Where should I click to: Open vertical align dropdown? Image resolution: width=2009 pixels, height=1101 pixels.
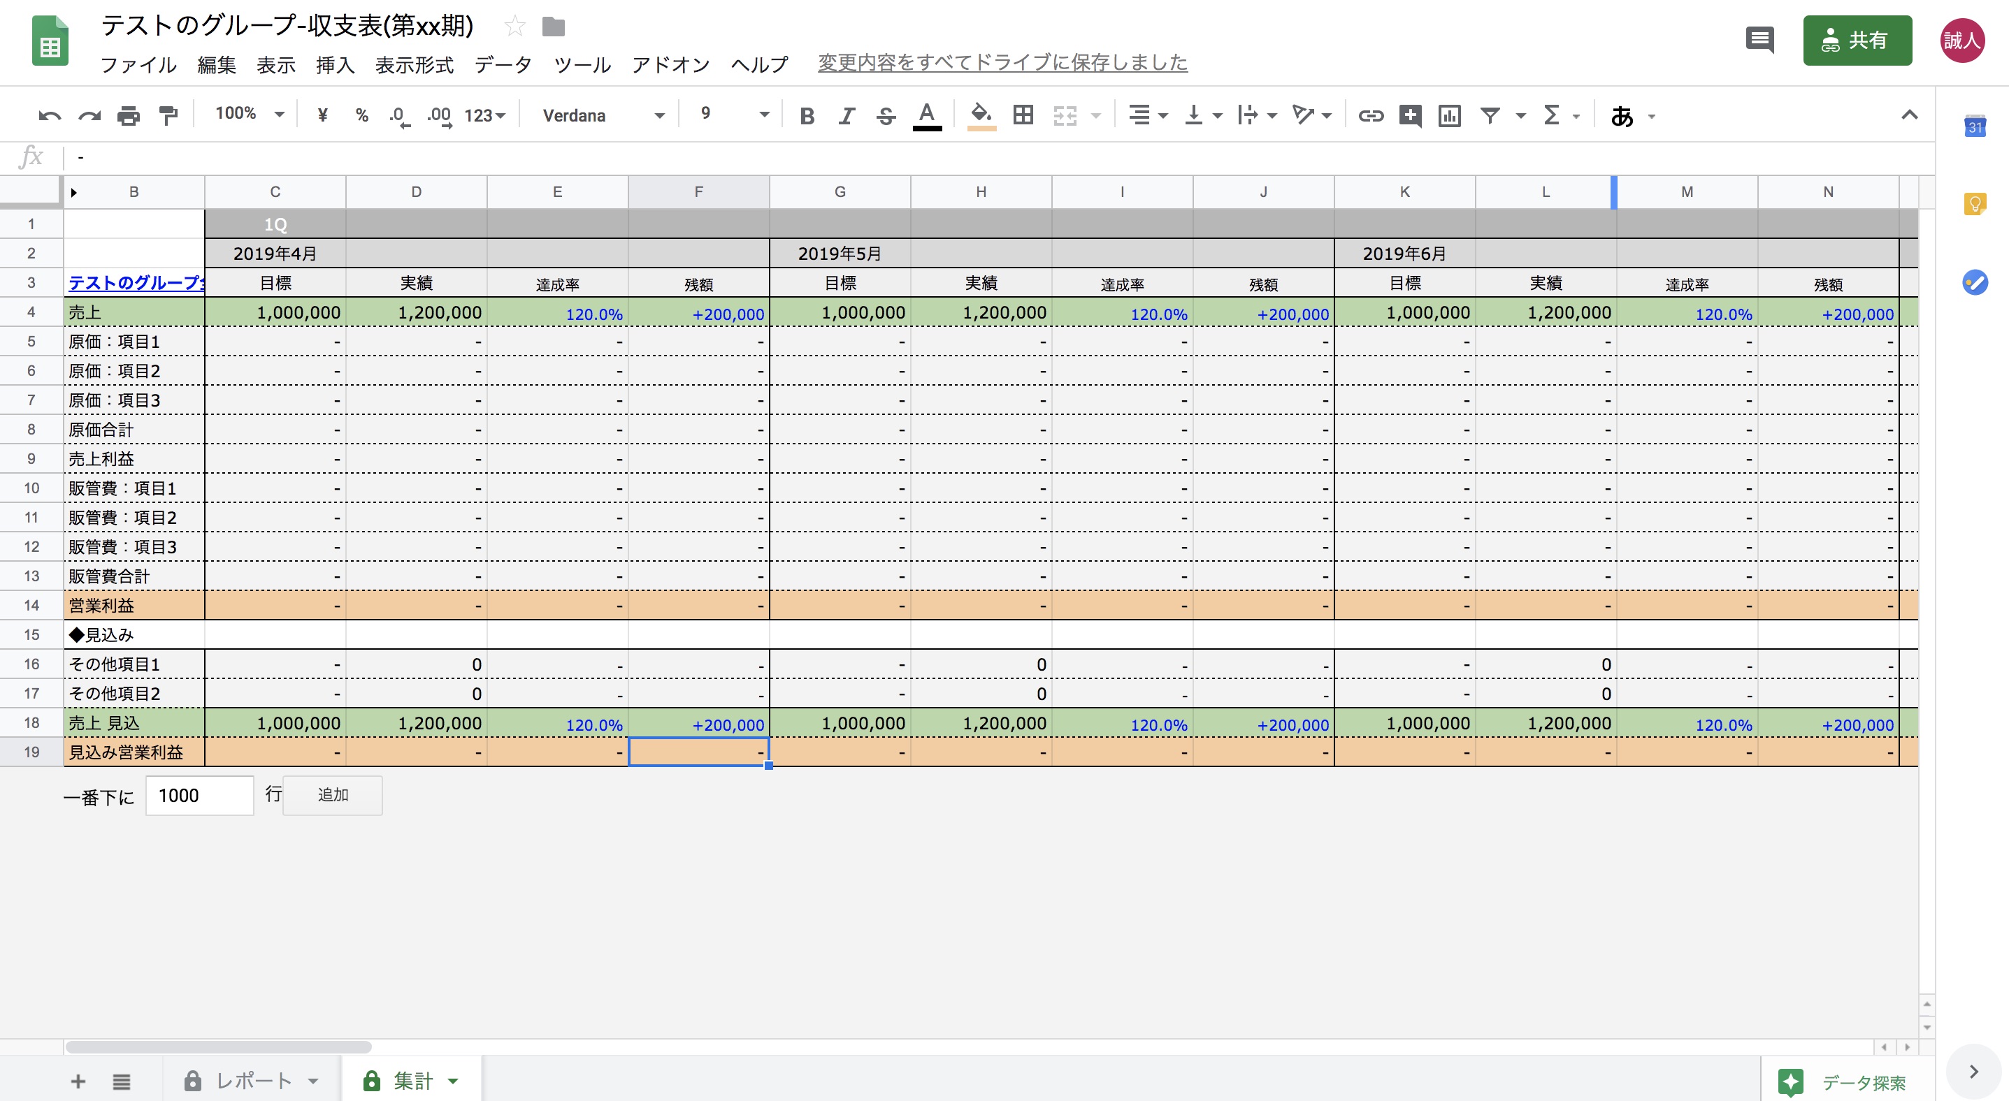pos(1202,115)
